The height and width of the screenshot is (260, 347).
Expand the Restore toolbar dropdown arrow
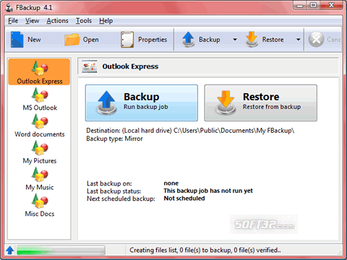click(299, 40)
